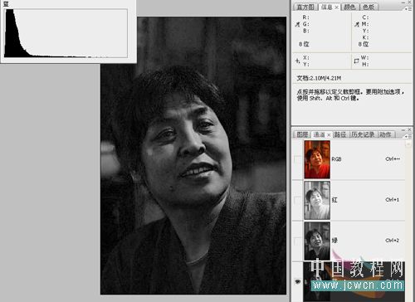Open the 历史记录 (History) tab
Image resolution: width=415 pixels, height=302 pixels.
coord(363,134)
